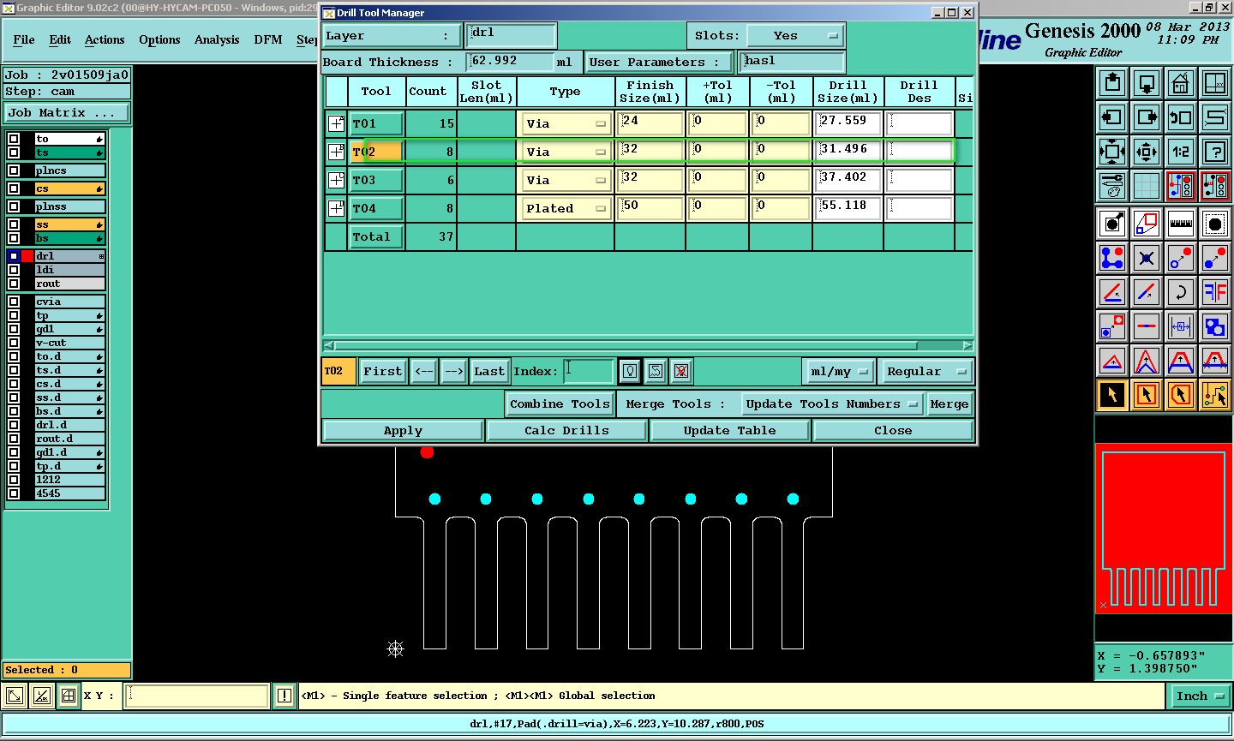This screenshot has height=741, width=1234.
Task: Expand row T03 with plus box
Action: (x=337, y=180)
